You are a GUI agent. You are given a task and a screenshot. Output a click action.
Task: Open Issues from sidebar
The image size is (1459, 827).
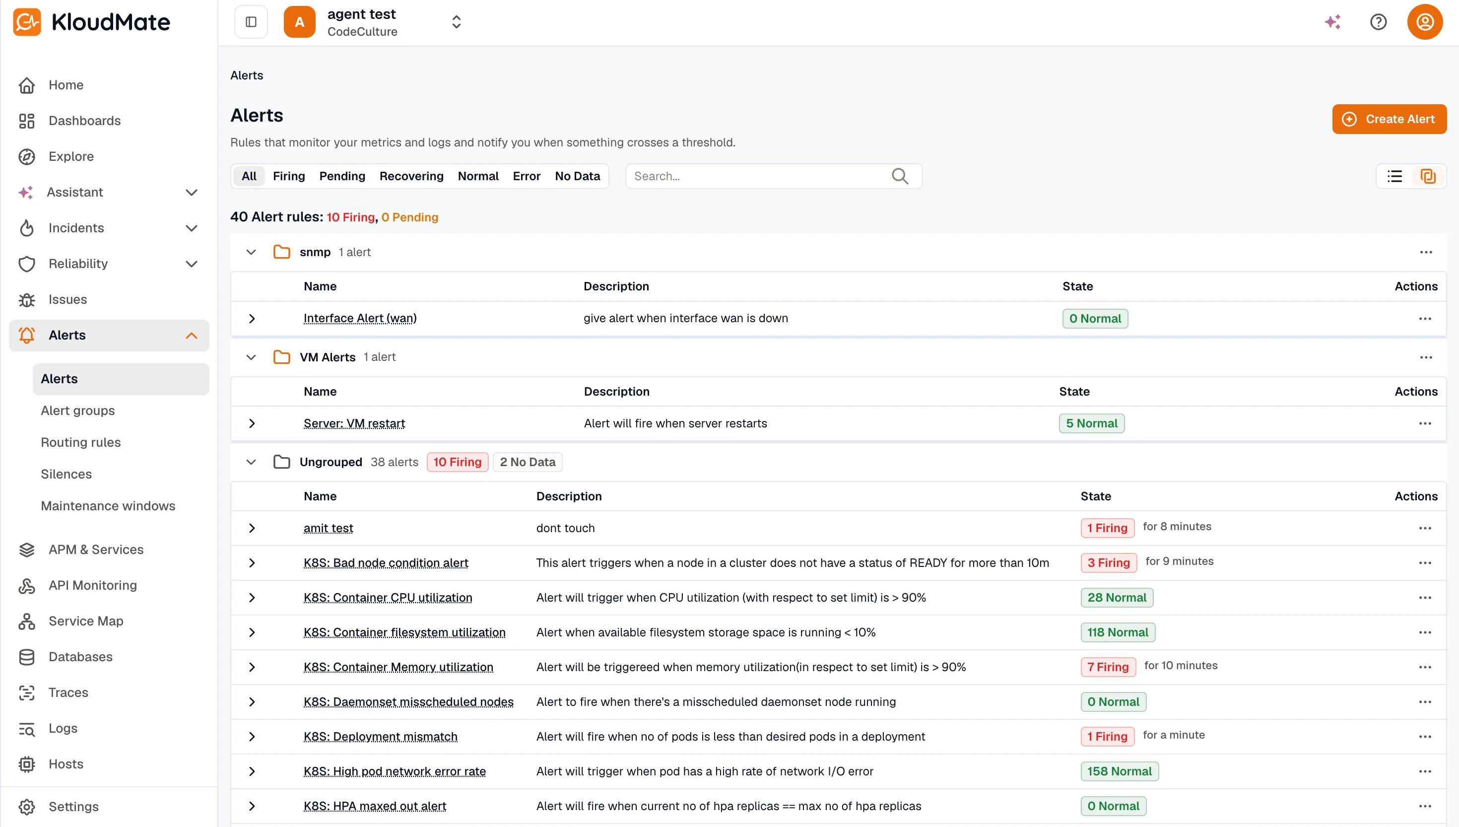click(109, 300)
